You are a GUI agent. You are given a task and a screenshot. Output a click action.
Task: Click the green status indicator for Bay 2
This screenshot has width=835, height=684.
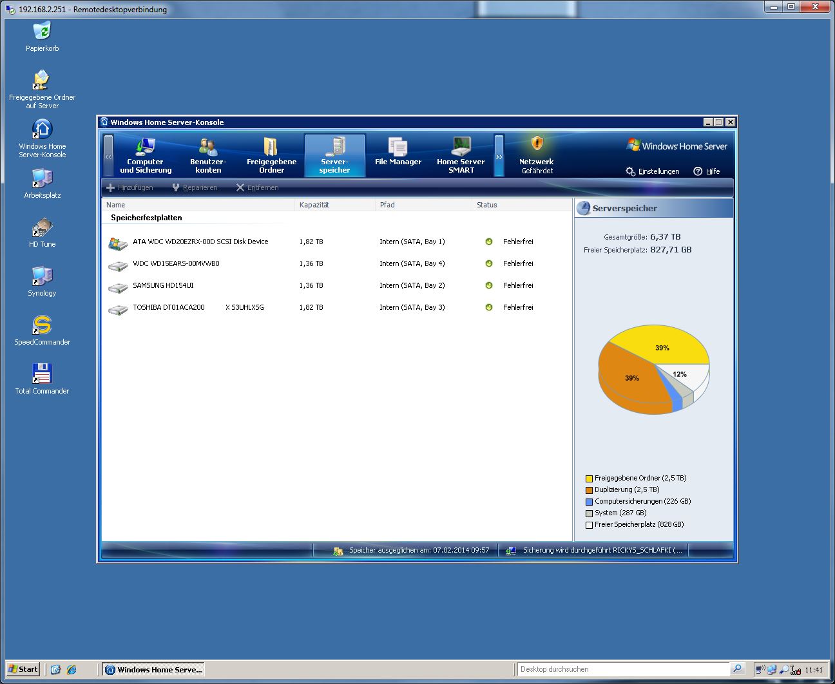(x=489, y=285)
